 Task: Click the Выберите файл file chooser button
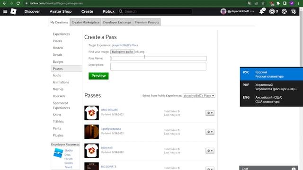tap(122, 52)
